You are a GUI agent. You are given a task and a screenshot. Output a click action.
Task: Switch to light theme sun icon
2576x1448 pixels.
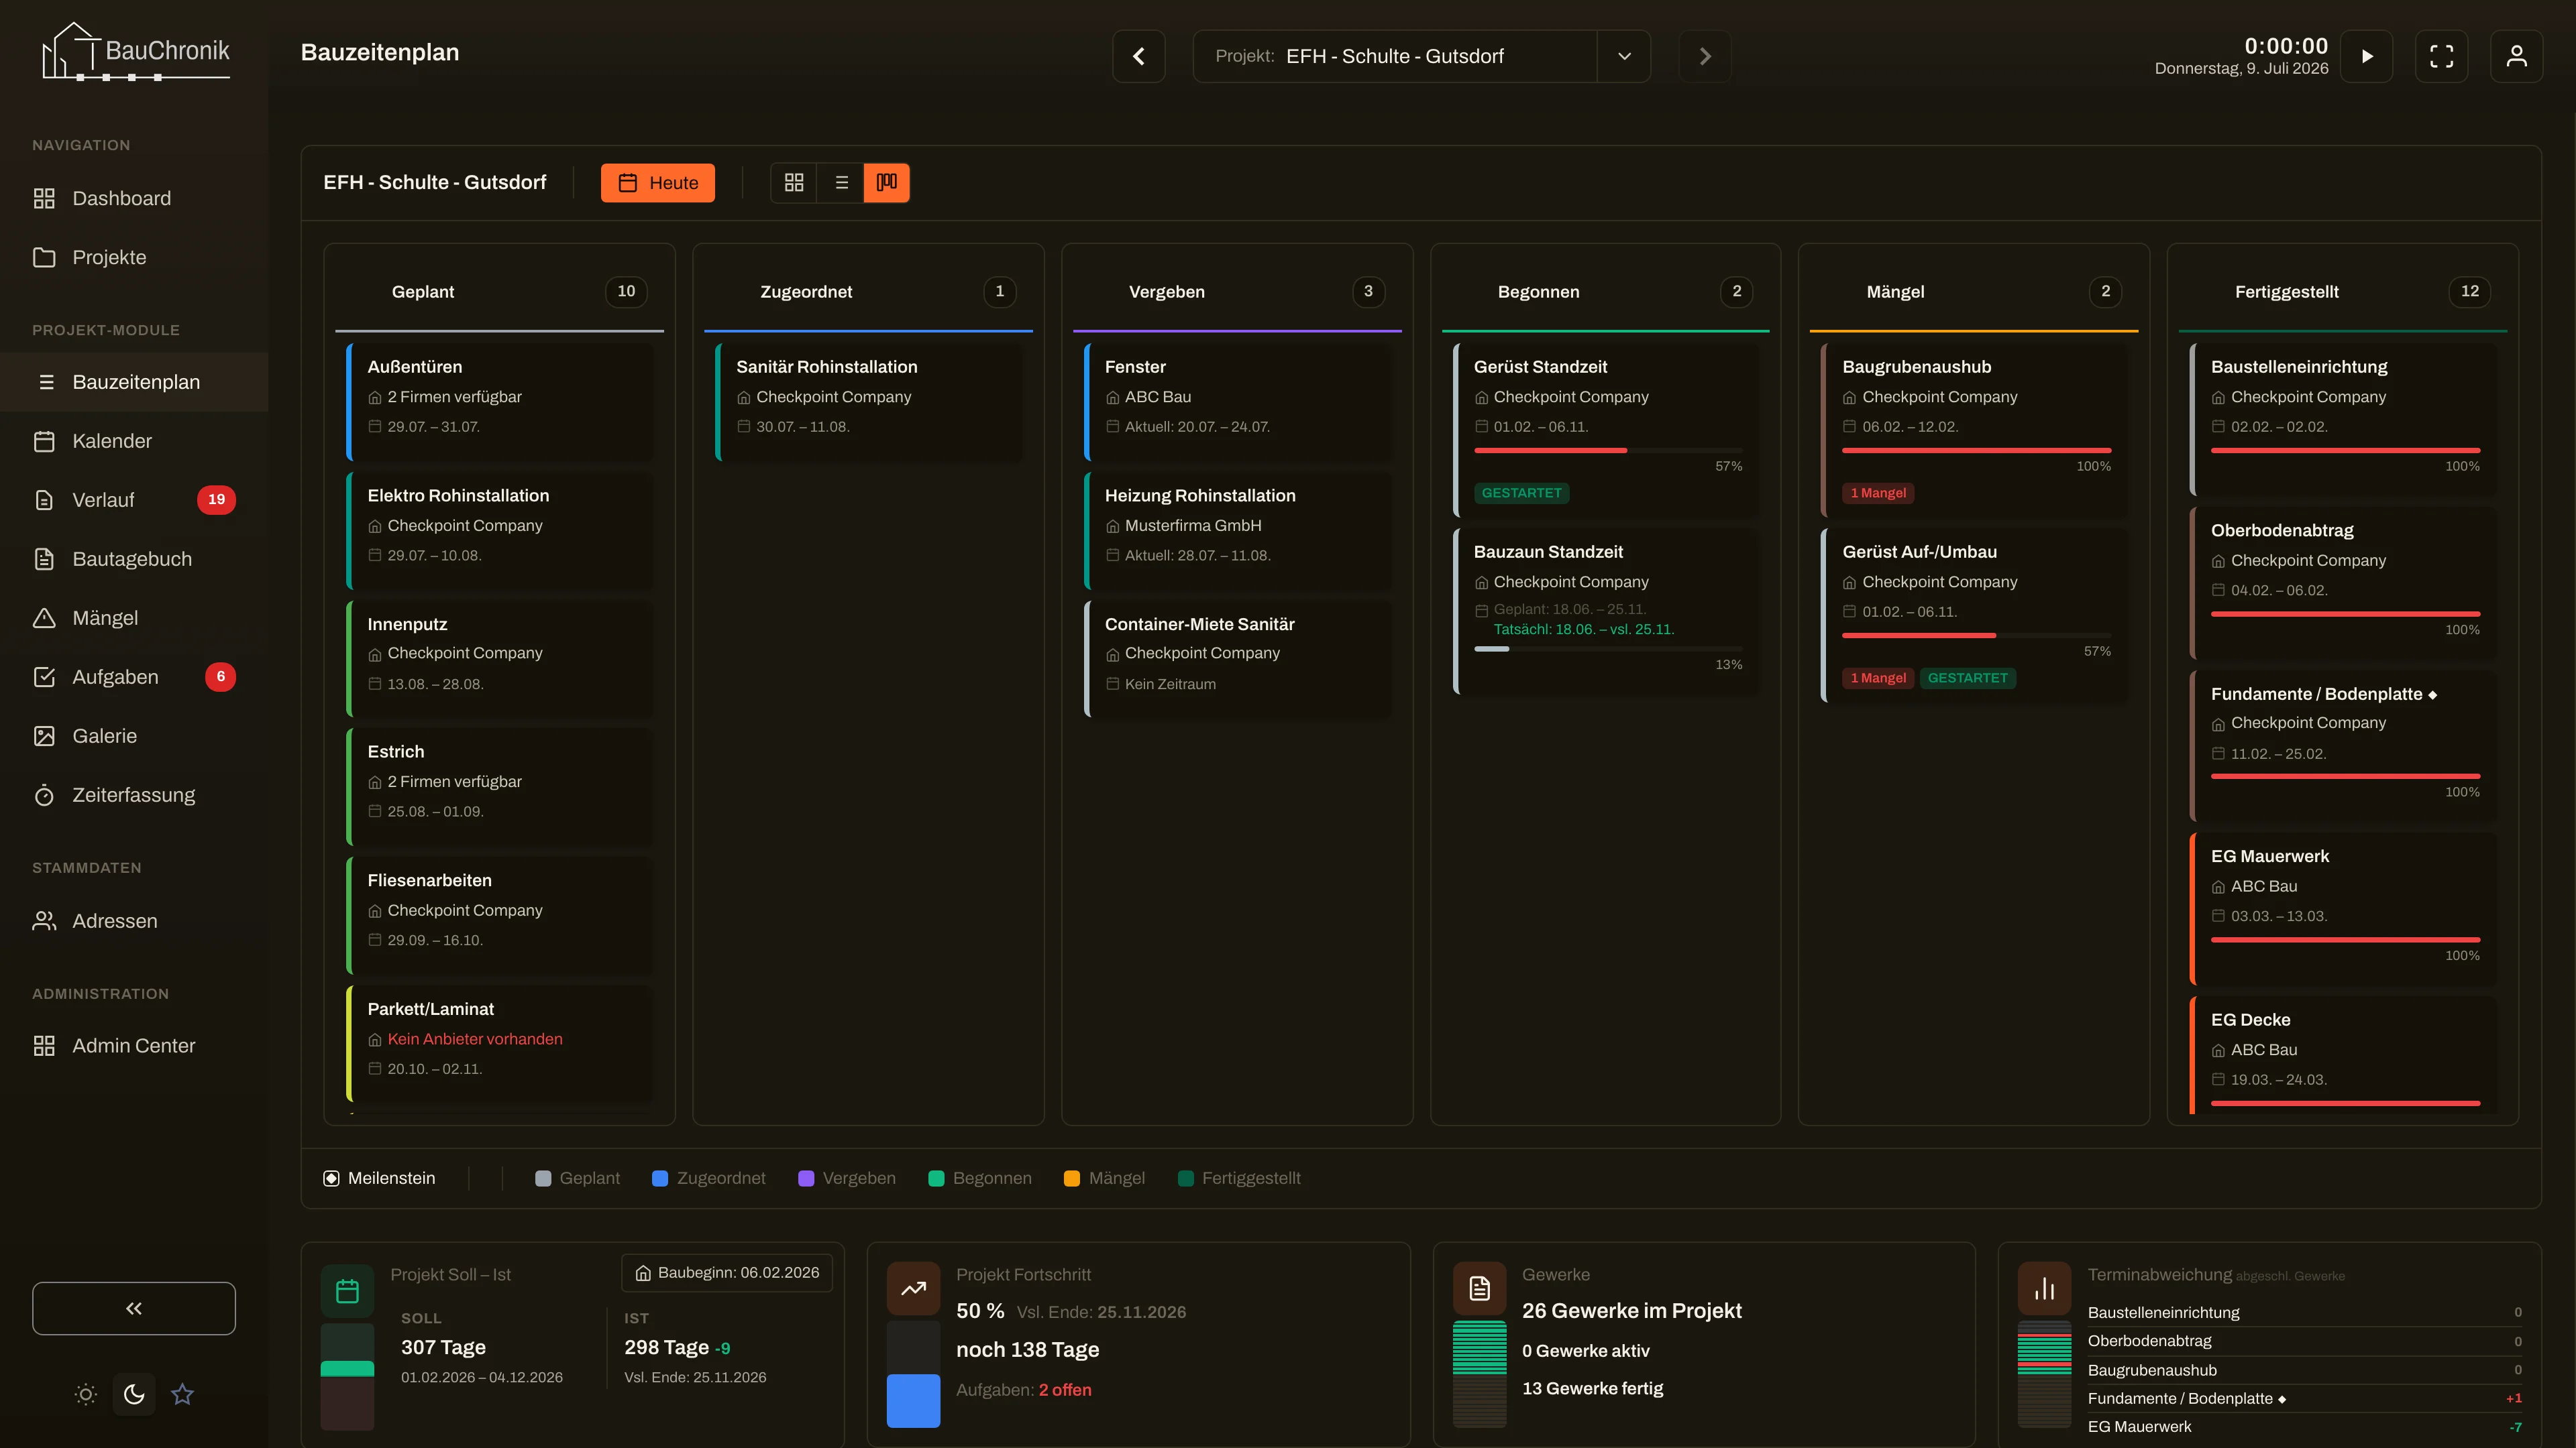tap(86, 1394)
